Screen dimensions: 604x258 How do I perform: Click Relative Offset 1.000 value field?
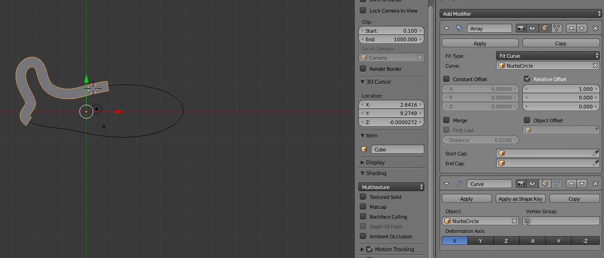pyautogui.click(x=561, y=89)
